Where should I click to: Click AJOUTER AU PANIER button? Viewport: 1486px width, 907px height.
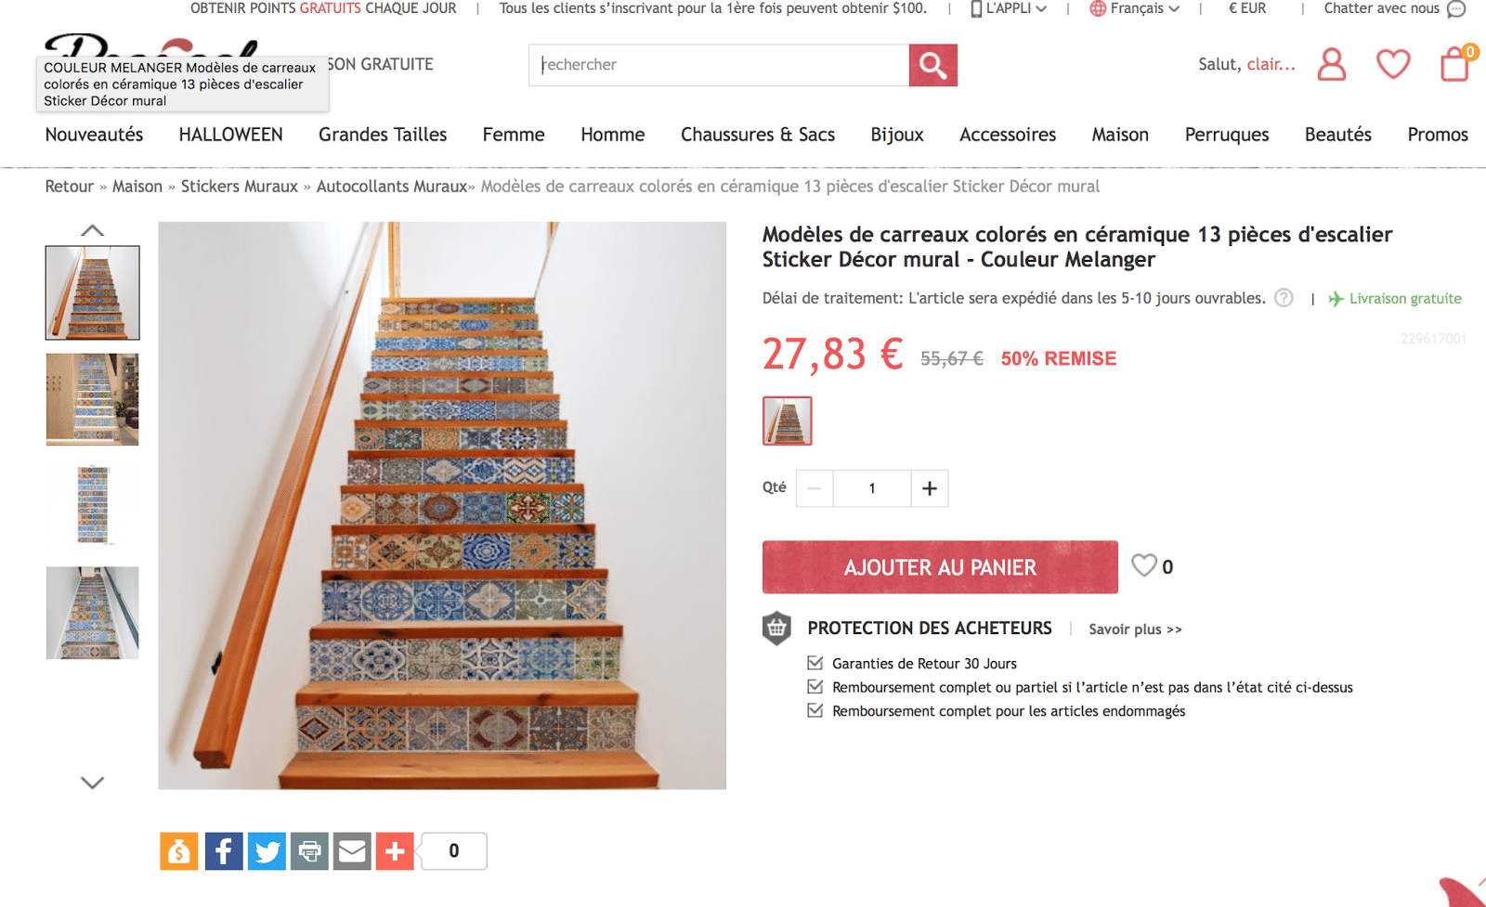click(x=940, y=567)
